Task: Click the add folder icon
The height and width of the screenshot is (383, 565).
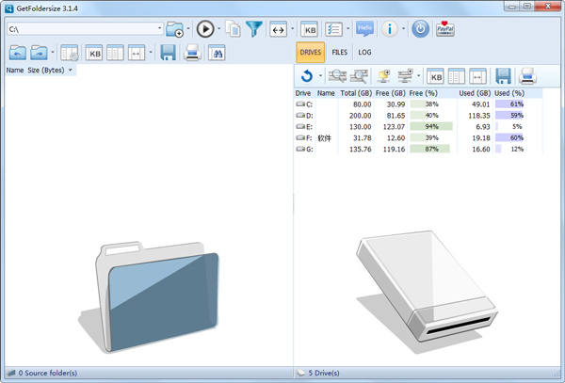Action: pyautogui.click(x=173, y=28)
